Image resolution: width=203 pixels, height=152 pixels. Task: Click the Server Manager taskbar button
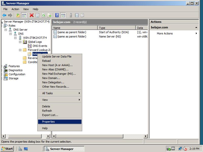64,149
